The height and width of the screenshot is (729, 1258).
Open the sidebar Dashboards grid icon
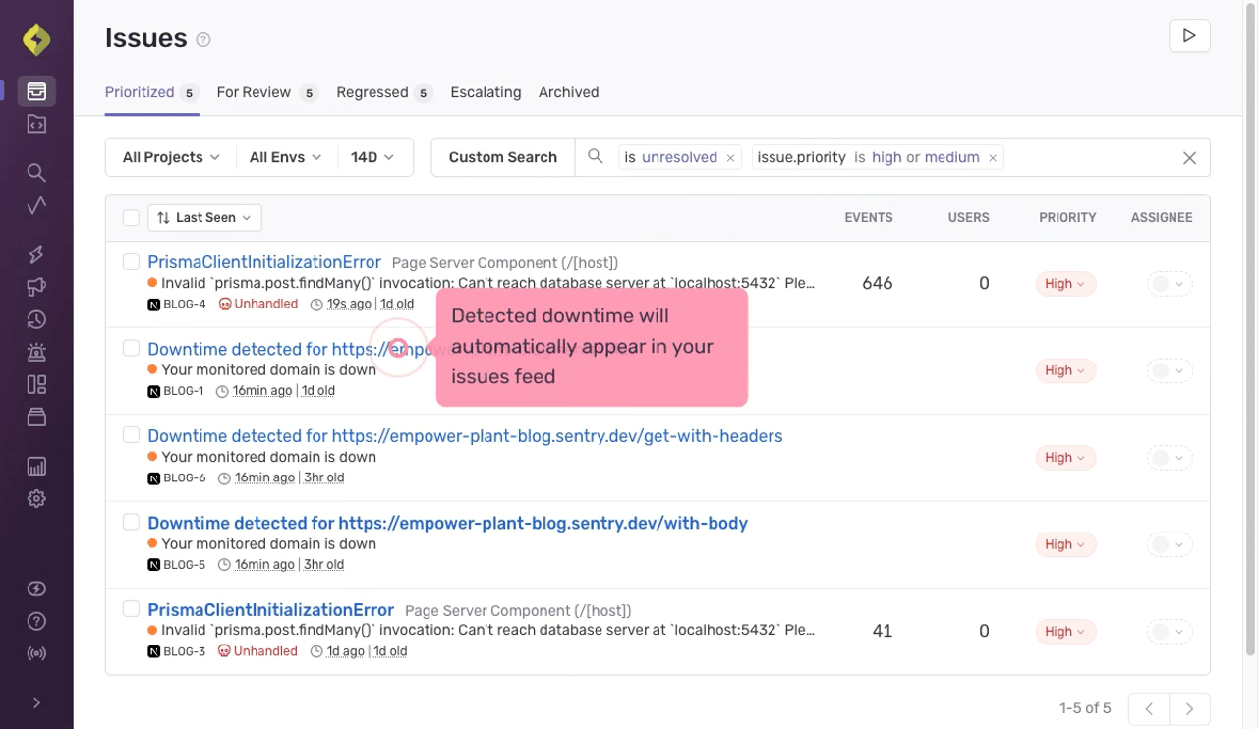point(36,384)
